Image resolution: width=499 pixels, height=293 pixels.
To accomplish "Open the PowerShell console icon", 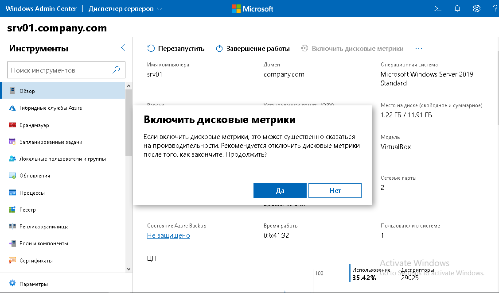I will (438, 8).
